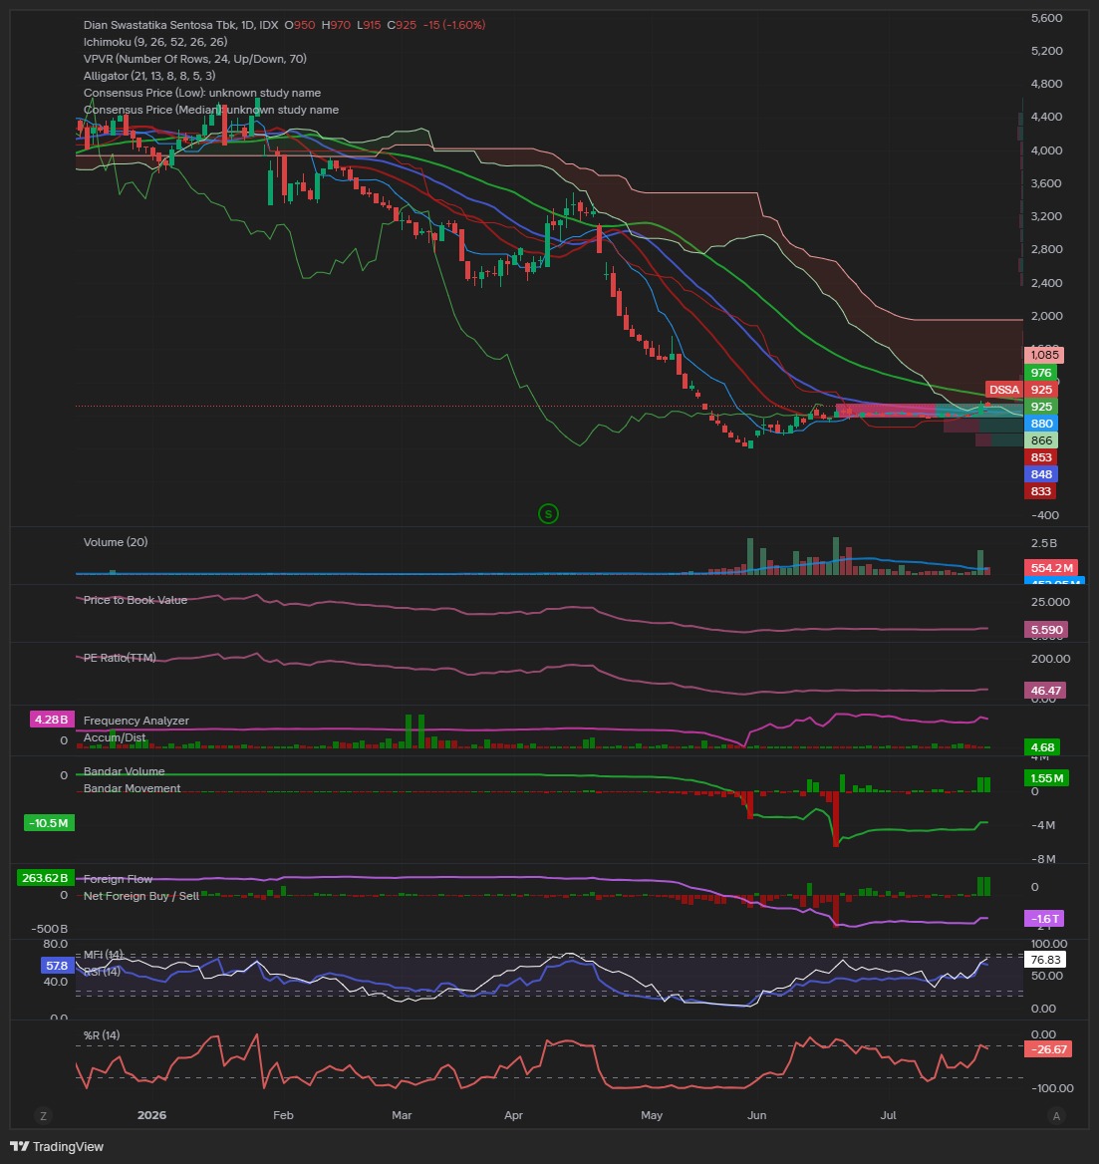1099x1164 pixels.
Task: Click the red 833 price label
Action: [1041, 491]
